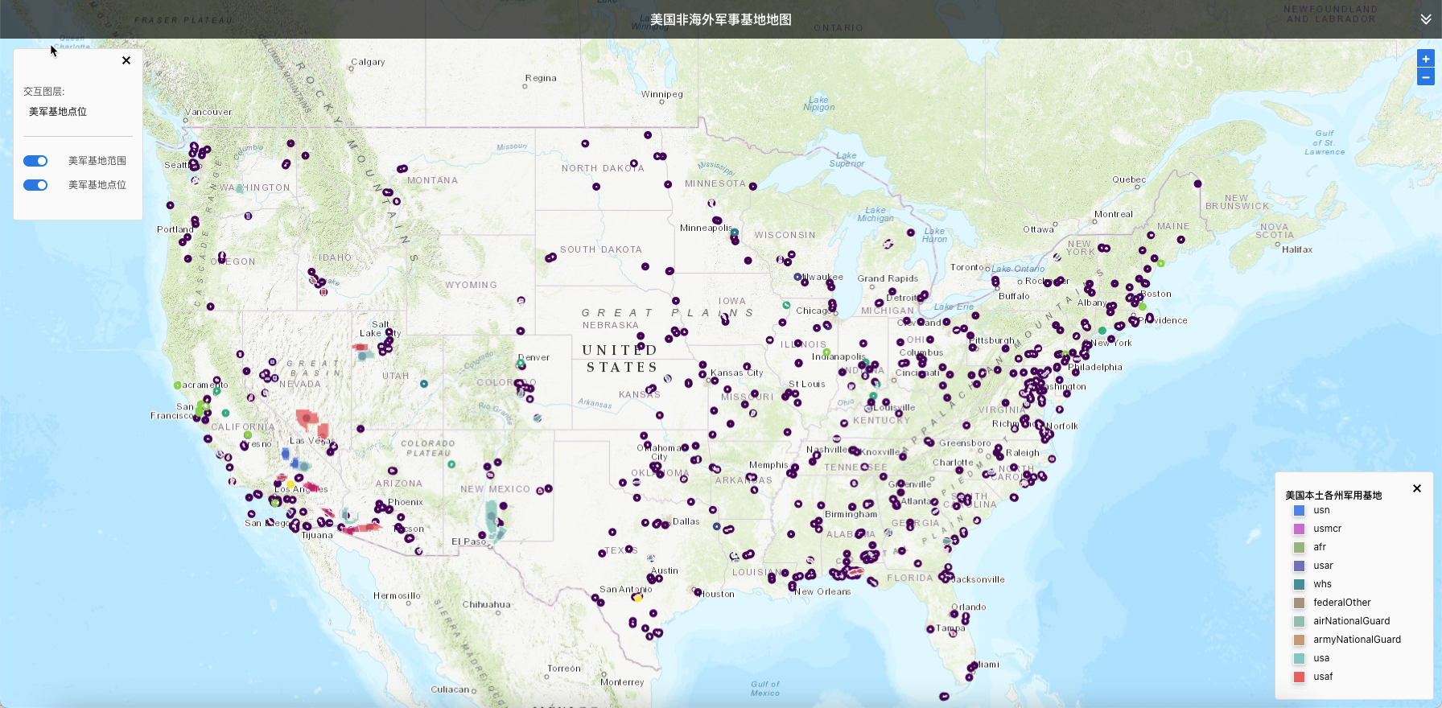Click the Torreon city label
1442x708 pixels.
pyautogui.click(x=563, y=669)
